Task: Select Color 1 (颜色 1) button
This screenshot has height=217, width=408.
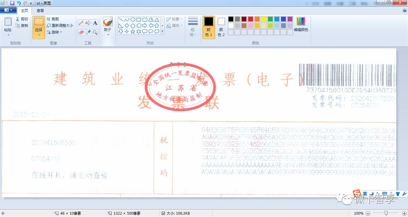Action: 209,27
